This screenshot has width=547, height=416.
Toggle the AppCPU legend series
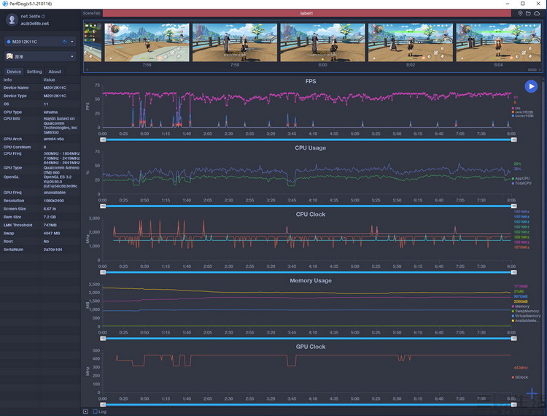tap(521, 178)
